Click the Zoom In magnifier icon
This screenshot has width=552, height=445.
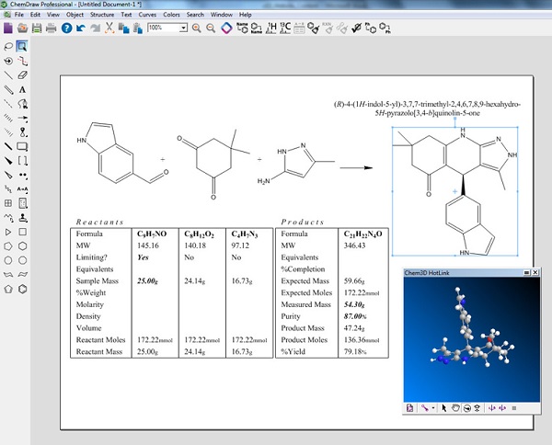pos(198,29)
